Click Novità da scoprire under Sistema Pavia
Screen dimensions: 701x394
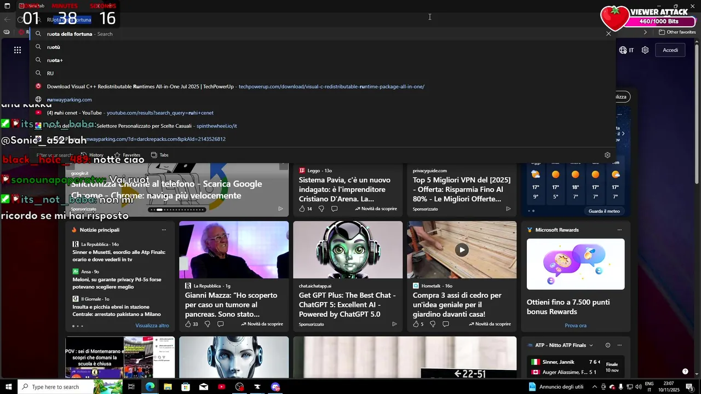[376, 208]
